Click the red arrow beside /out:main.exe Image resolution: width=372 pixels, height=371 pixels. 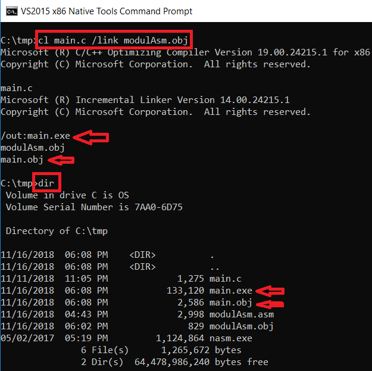[x=94, y=137]
